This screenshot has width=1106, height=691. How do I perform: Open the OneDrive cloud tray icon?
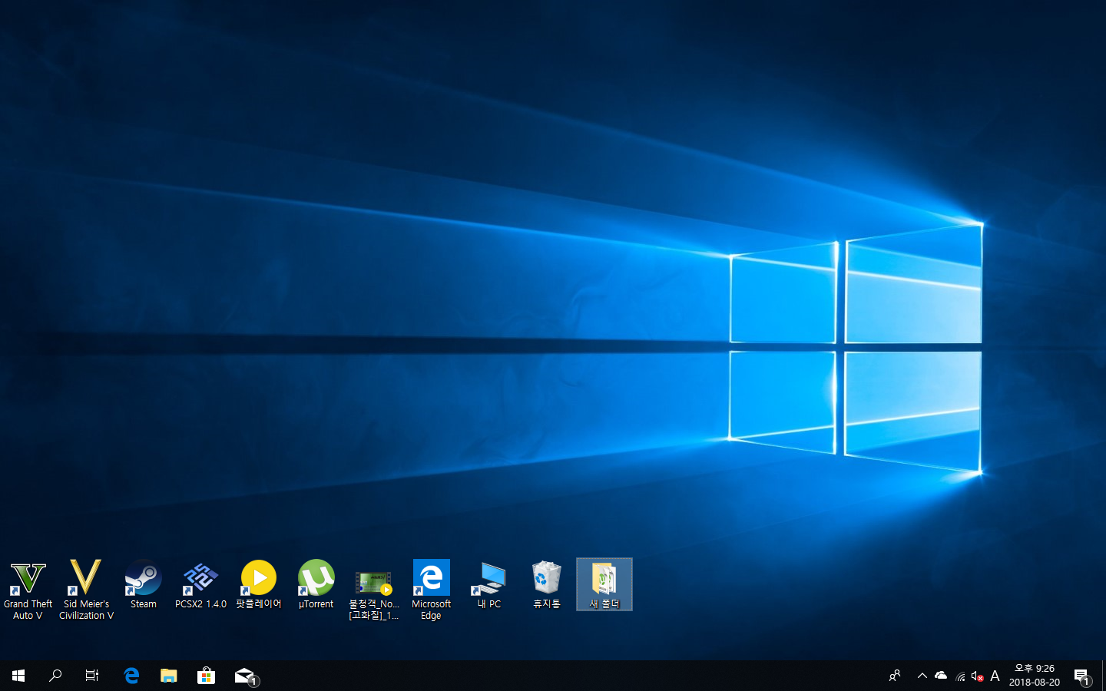click(941, 676)
